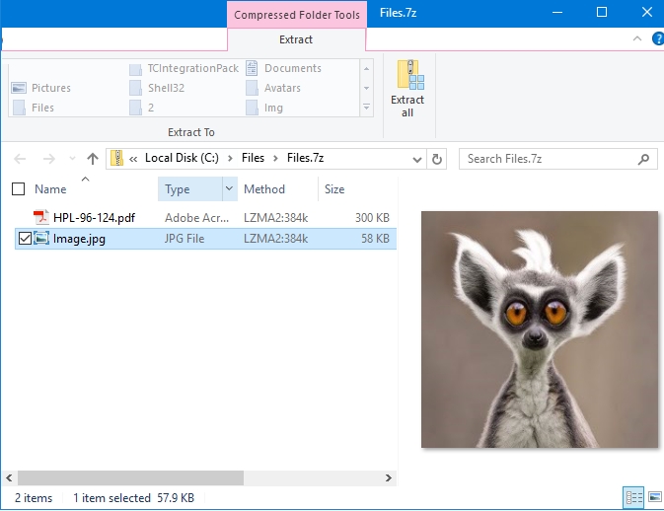Click the archive icon in address bar
The width and height of the screenshot is (664, 511).
(116, 159)
